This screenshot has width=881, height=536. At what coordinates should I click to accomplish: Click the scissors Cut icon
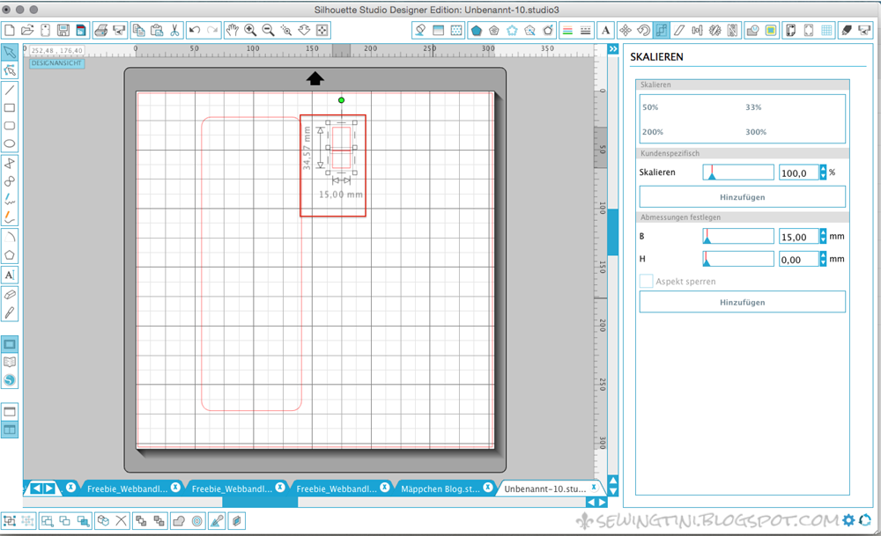pyautogui.click(x=174, y=30)
